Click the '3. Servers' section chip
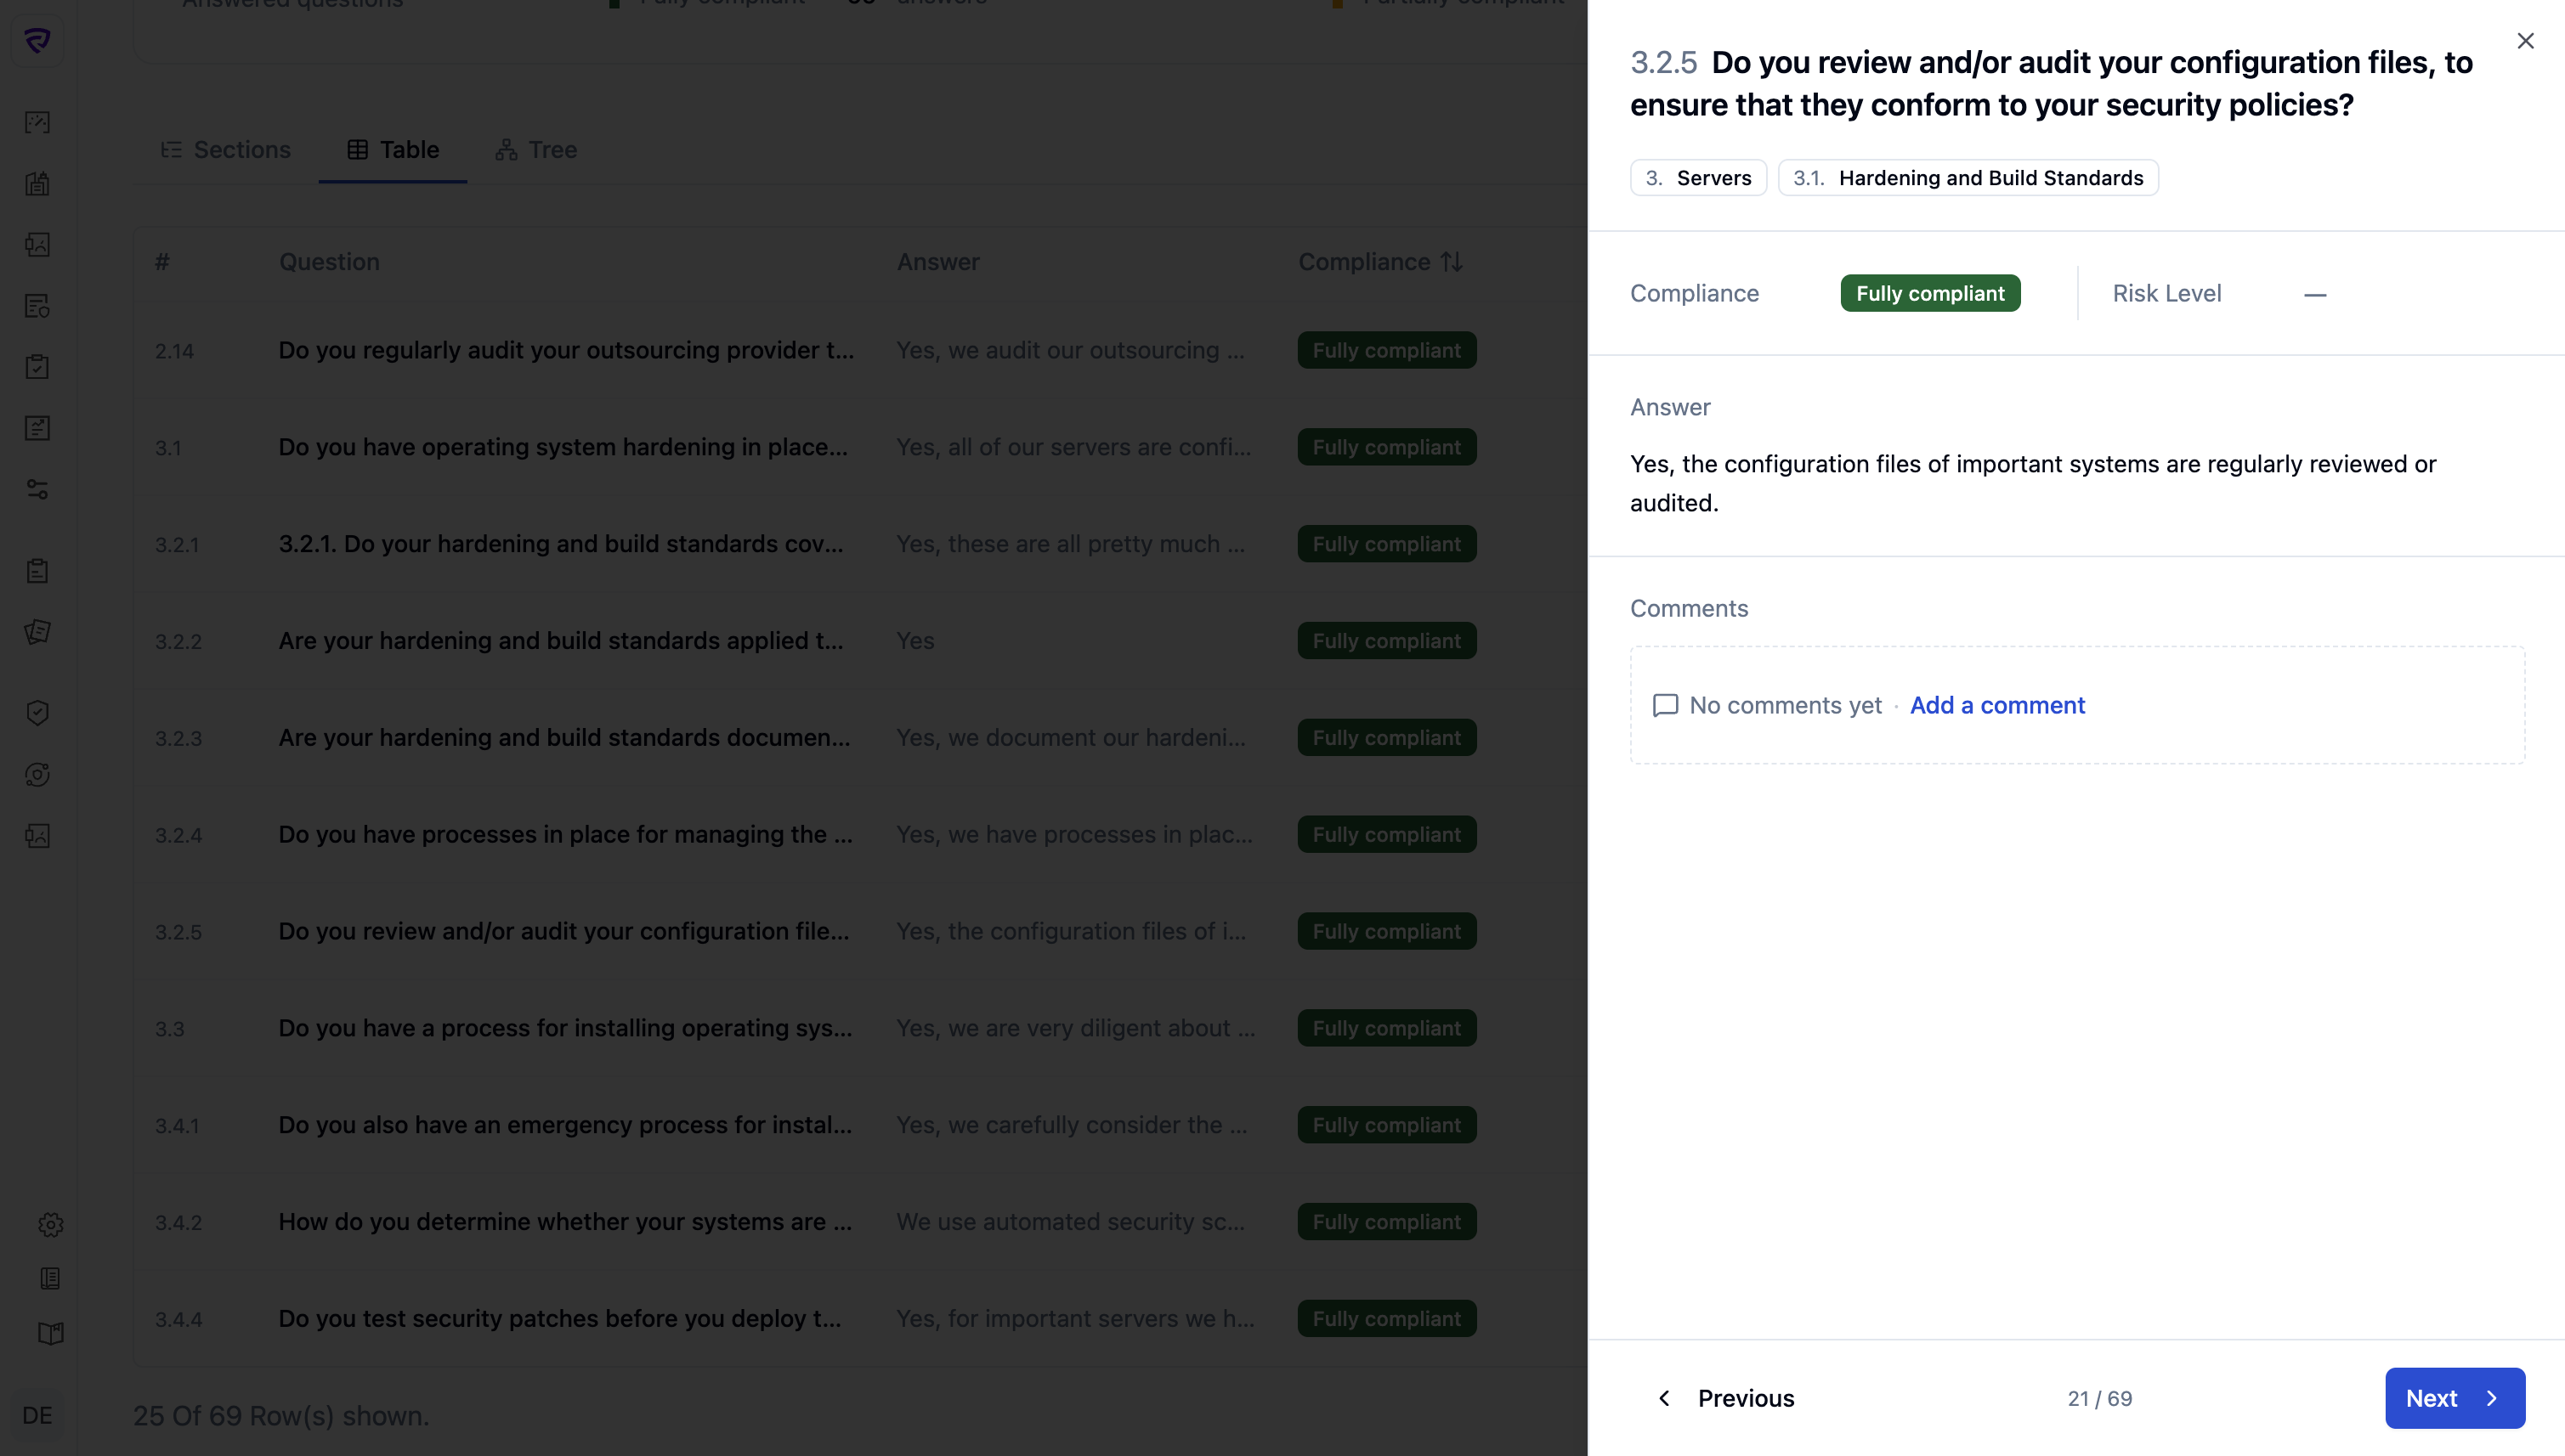2565x1456 pixels. click(1697, 178)
